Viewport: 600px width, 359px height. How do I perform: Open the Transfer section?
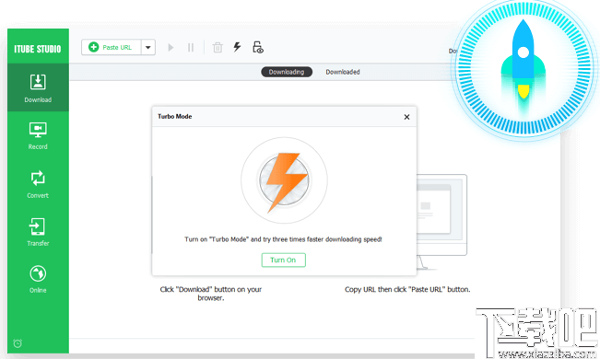38,232
